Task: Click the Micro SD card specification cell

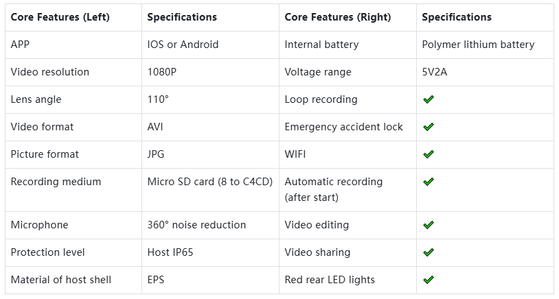Action: click(x=209, y=182)
